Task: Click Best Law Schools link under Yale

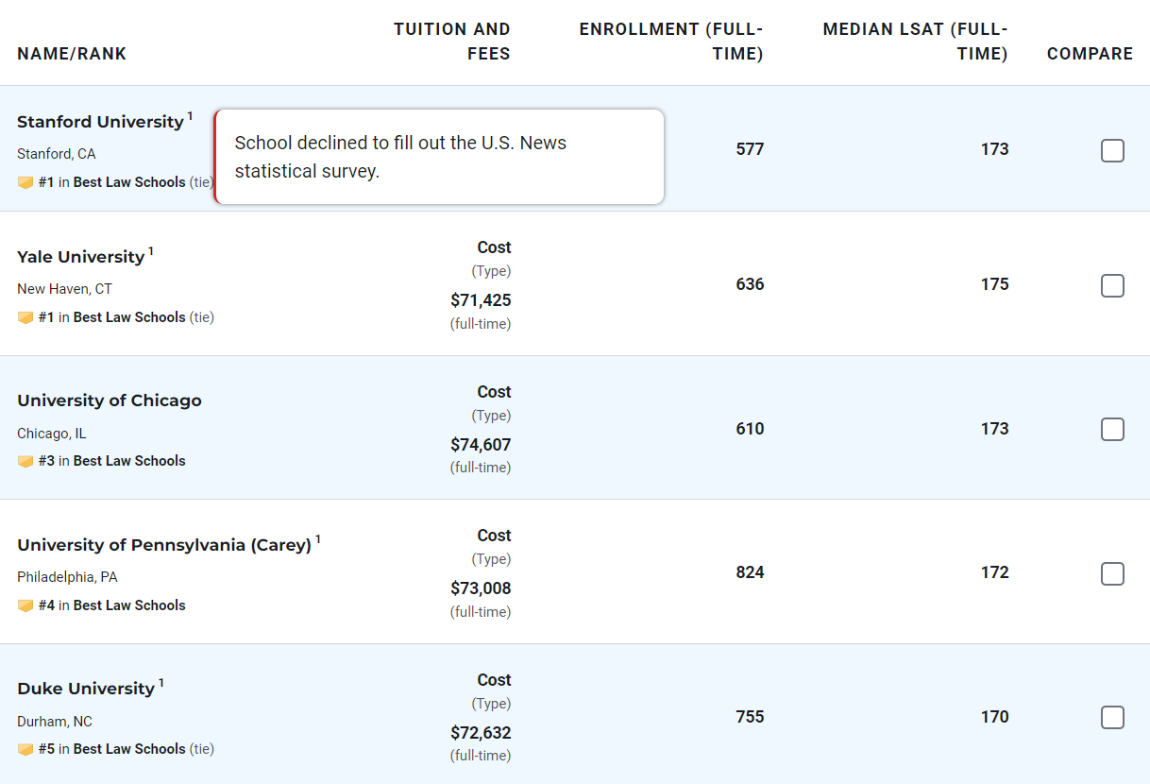Action: point(128,317)
